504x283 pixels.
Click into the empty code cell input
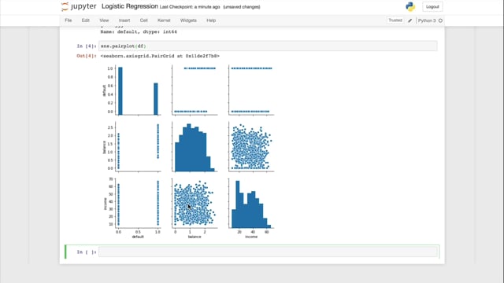pos(268,252)
